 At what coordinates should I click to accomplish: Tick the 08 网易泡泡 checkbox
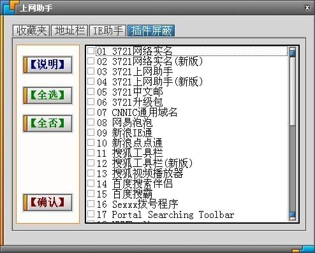[x=91, y=122]
